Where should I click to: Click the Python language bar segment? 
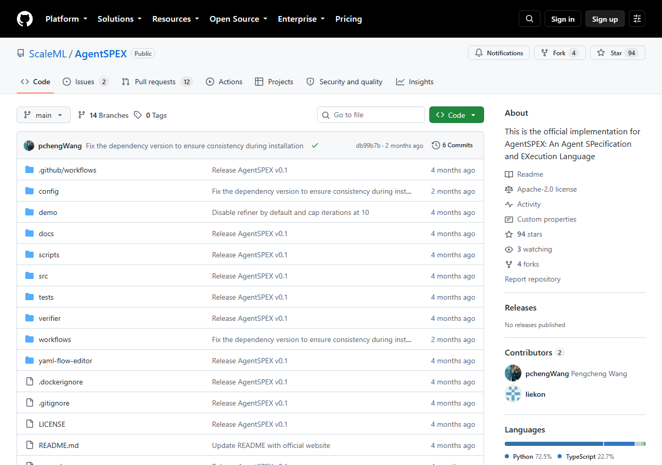pyautogui.click(x=554, y=444)
